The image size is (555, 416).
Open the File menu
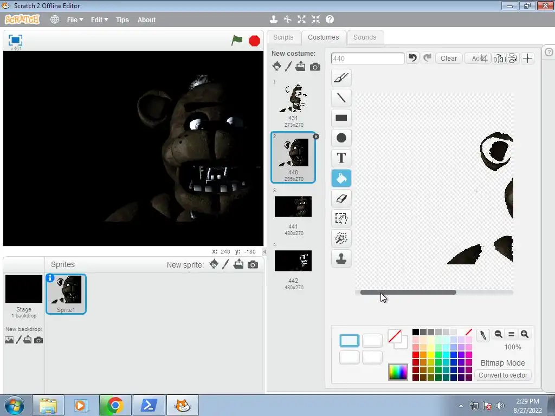(x=75, y=20)
